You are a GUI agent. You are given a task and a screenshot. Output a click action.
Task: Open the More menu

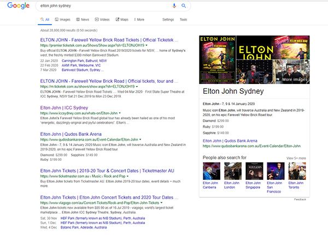(x=139, y=20)
